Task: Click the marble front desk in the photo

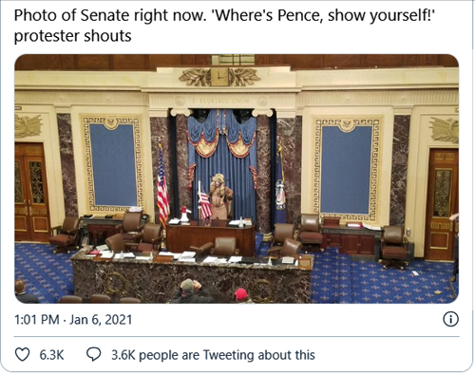Action: [192, 277]
